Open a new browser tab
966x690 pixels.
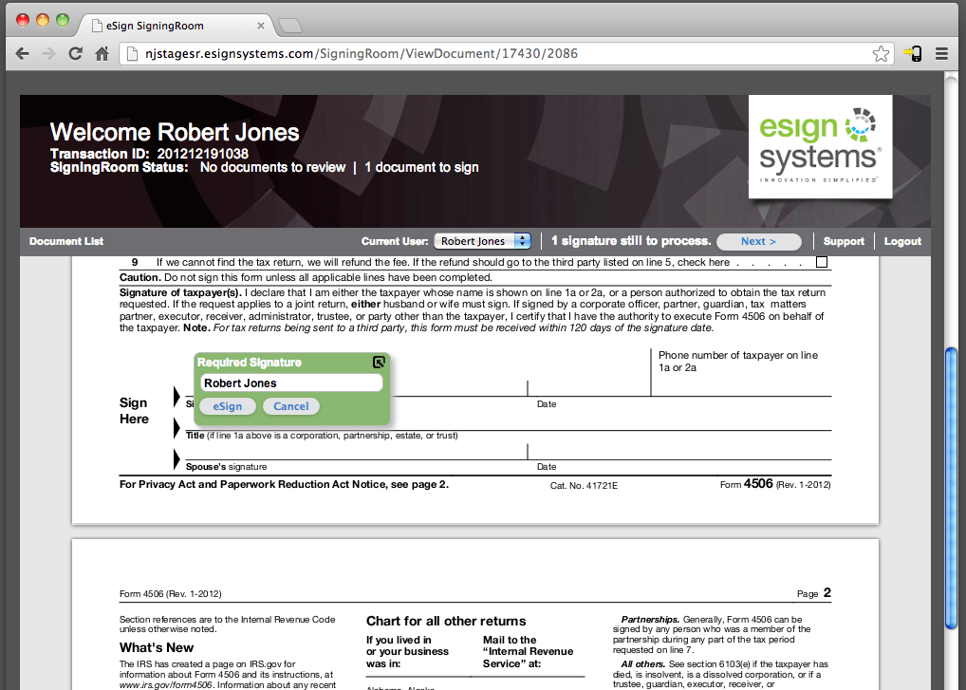pos(290,26)
